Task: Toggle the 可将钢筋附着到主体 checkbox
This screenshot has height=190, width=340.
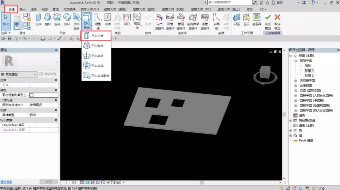Action: (32, 95)
